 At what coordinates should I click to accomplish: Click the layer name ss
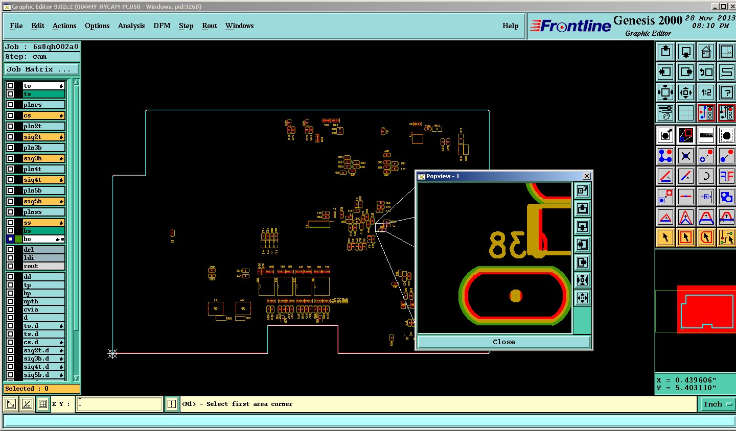(x=43, y=223)
